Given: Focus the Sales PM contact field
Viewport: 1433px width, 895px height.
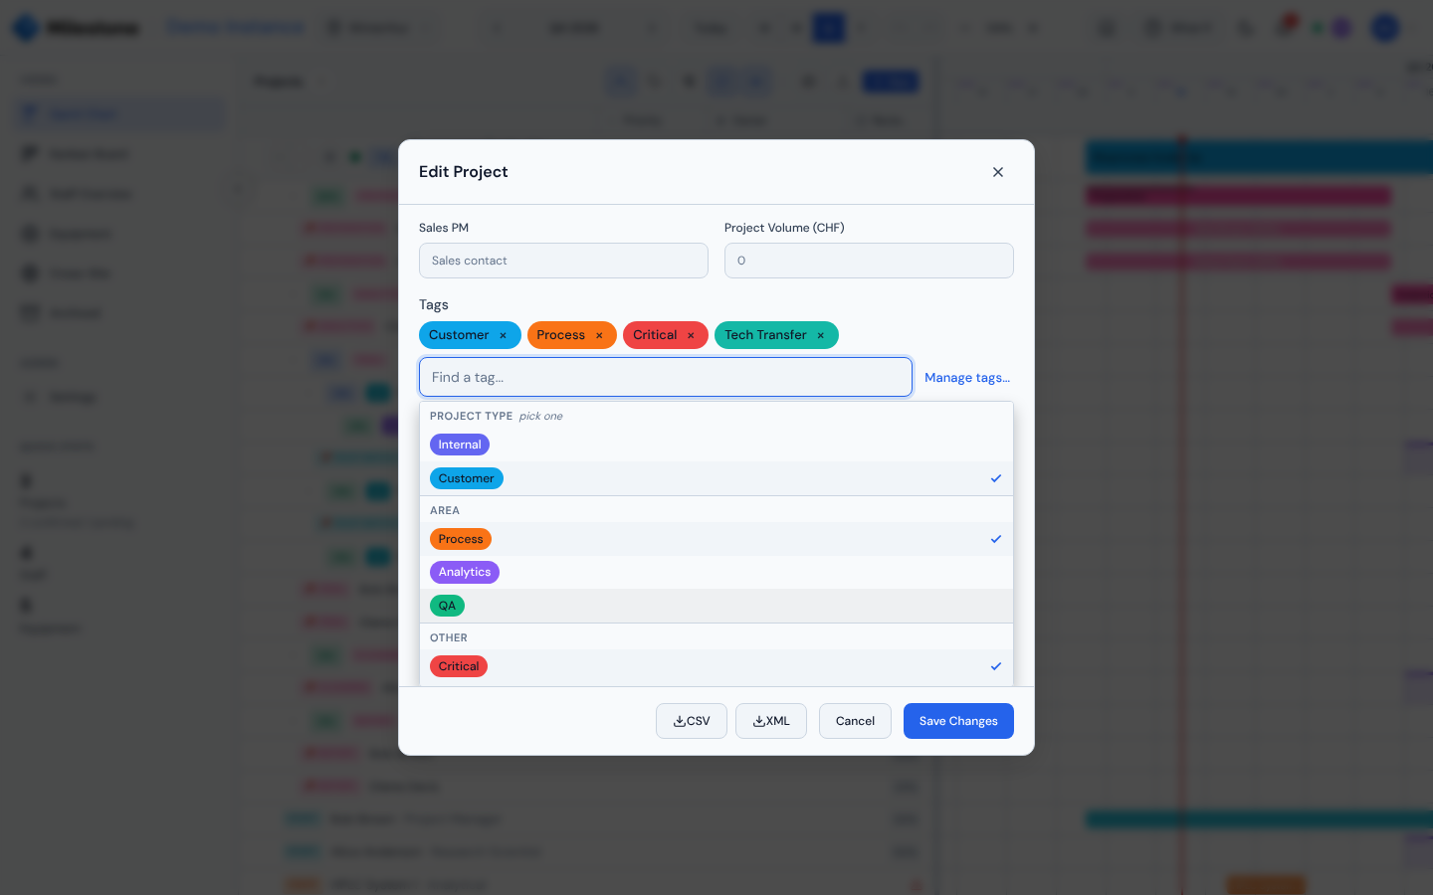Looking at the screenshot, I should (563, 261).
